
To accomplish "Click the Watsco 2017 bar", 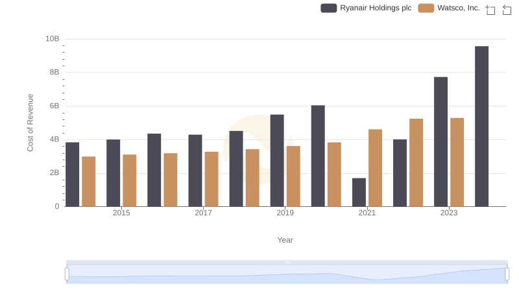I will [x=211, y=179].
